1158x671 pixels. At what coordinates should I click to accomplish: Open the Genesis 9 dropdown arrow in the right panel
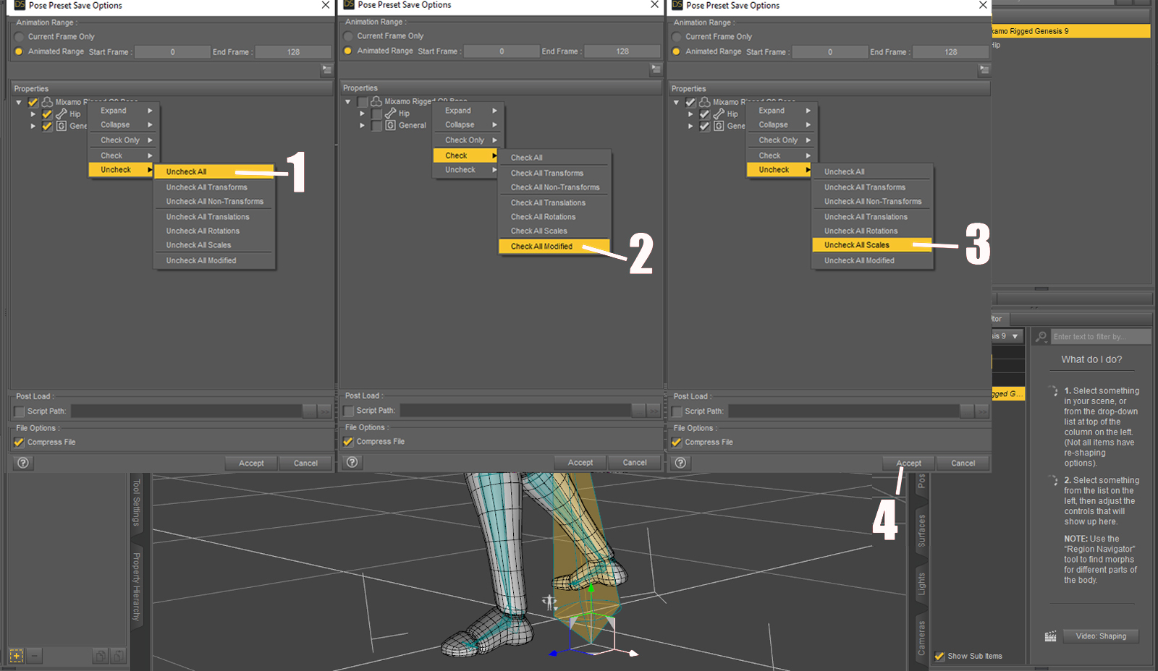[1015, 336]
